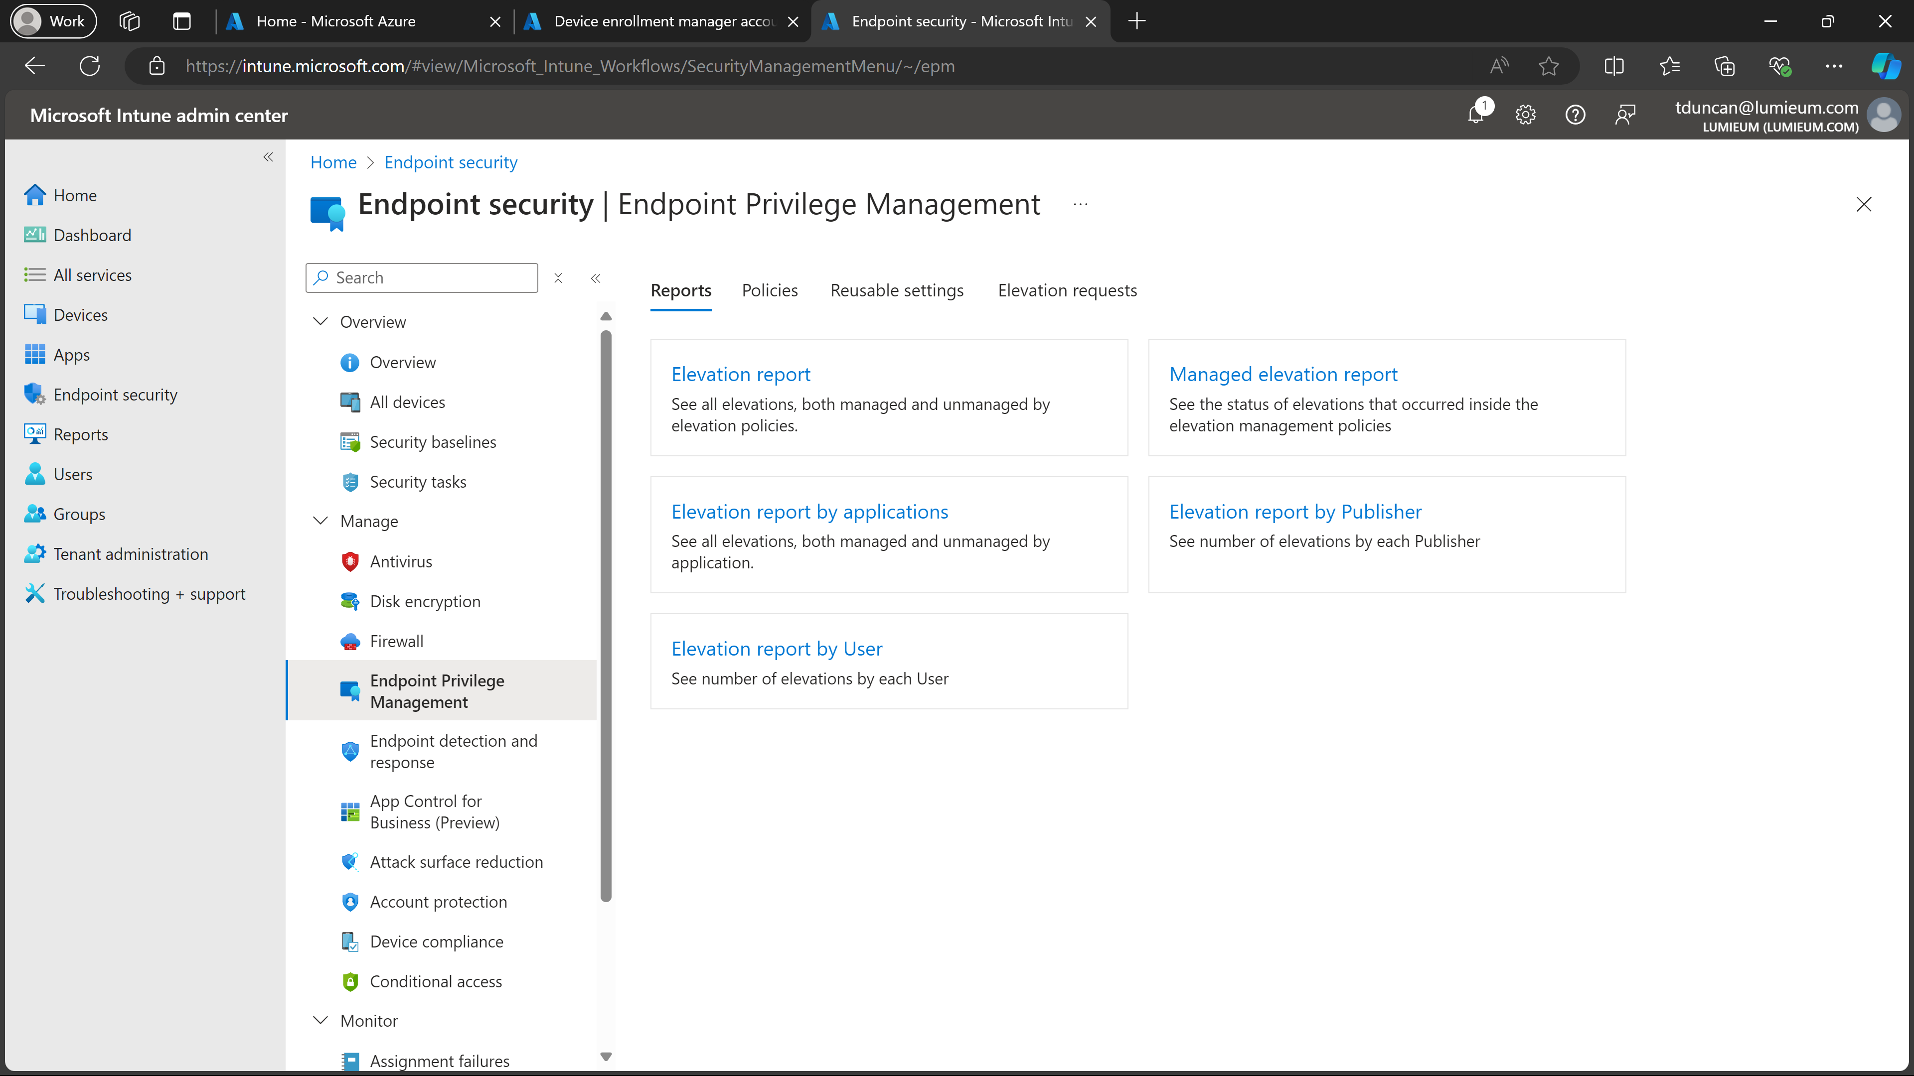1914x1076 pixels.
Task: Open Elevation report by applications
Action: click(810, 512)
